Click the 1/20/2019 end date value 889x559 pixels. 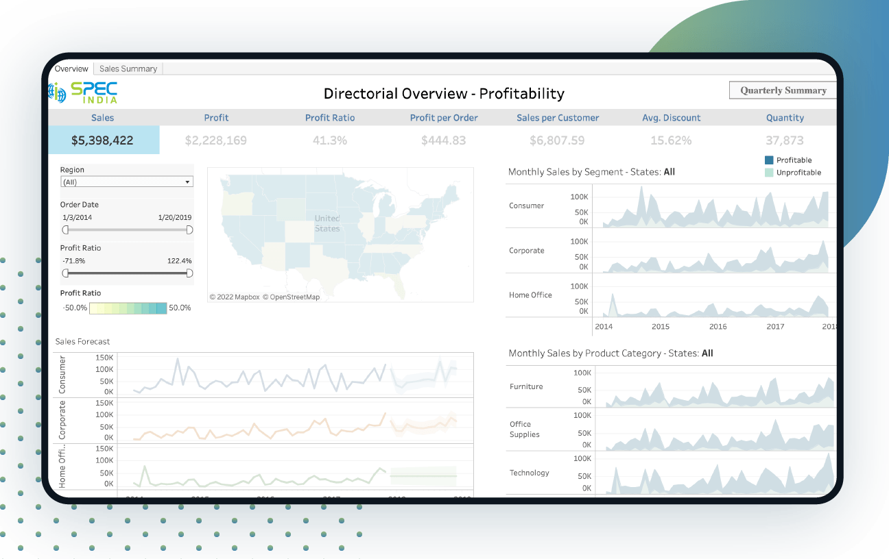click(175, 217)
